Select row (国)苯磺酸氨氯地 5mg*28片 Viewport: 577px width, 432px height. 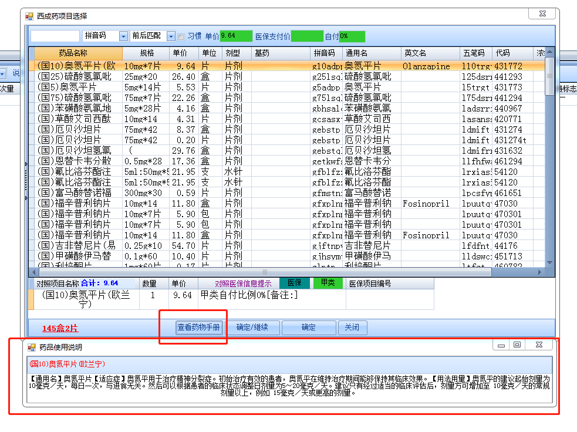[x=286, y=108]
